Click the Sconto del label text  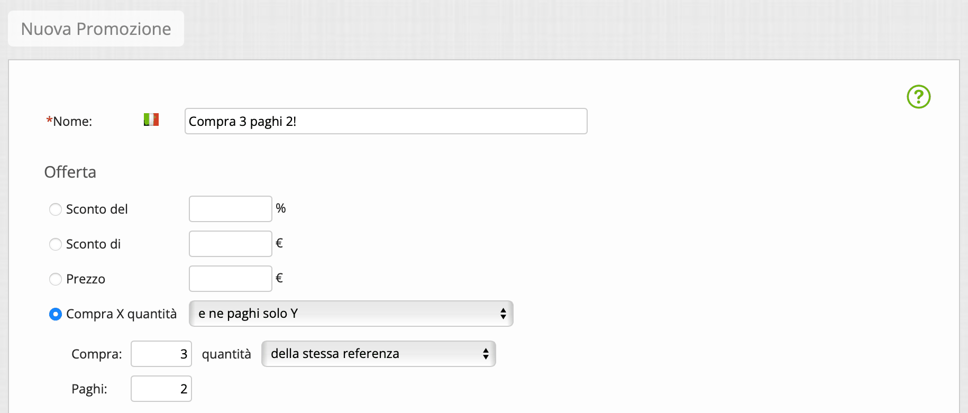[97, 209]
